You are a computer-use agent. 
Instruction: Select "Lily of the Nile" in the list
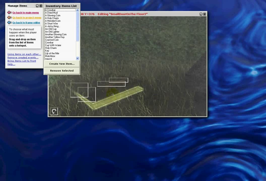pos(52,53)
